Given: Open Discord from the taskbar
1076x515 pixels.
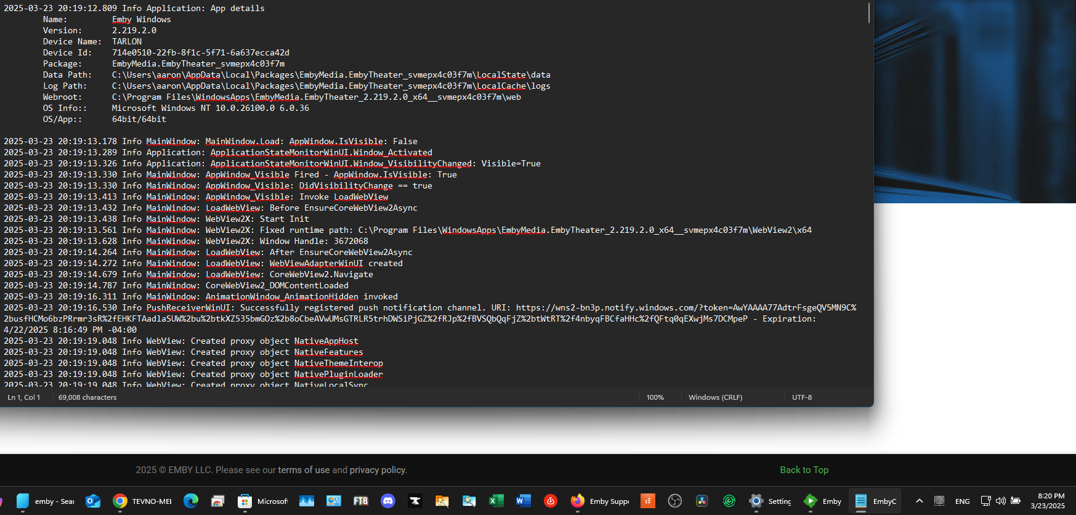Looking at the screenshot, I should point(388,501).
